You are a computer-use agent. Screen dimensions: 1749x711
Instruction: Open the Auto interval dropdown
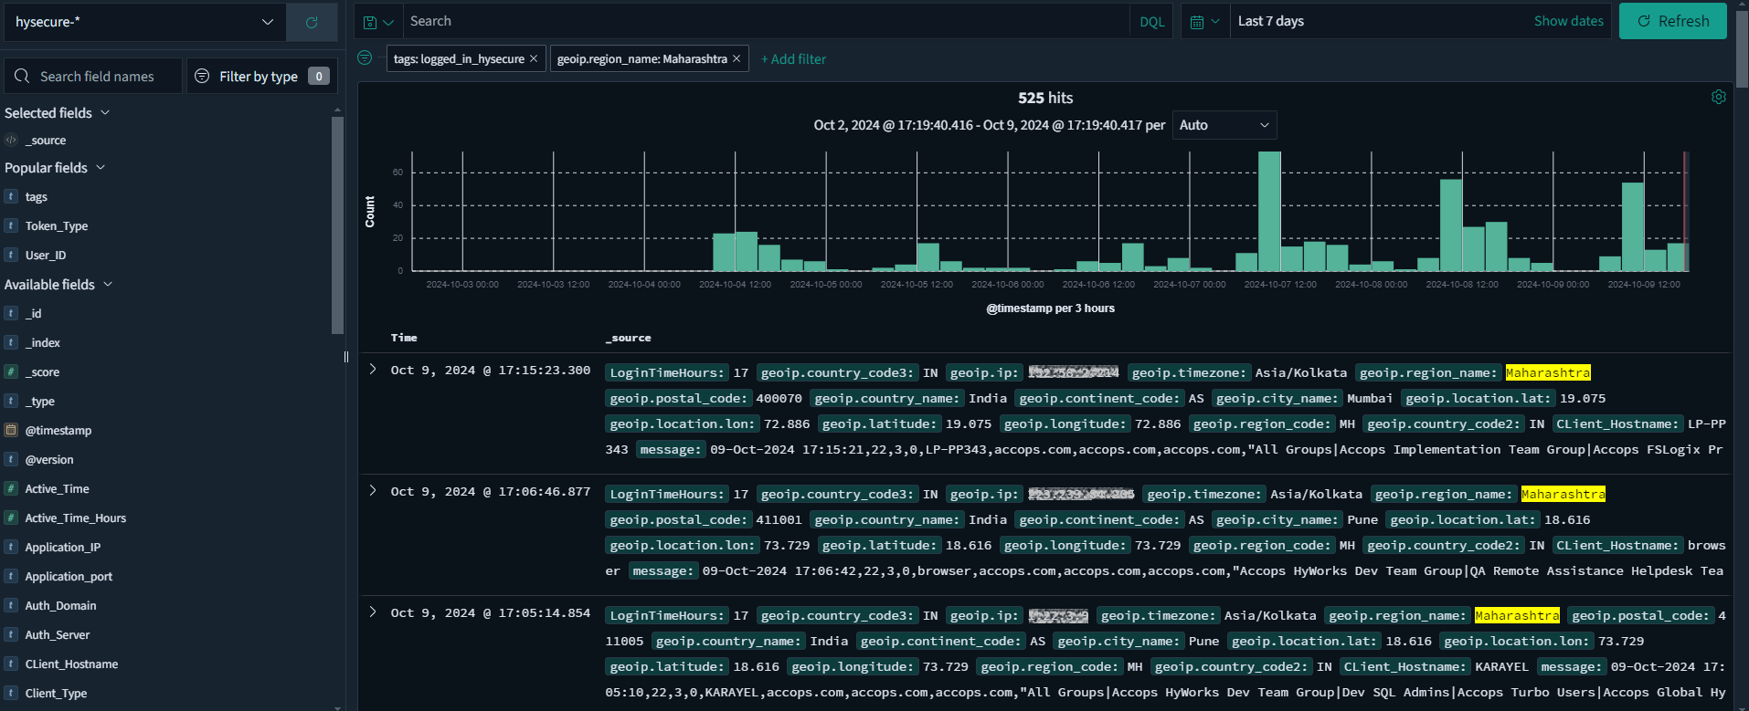pos(1224,125)
